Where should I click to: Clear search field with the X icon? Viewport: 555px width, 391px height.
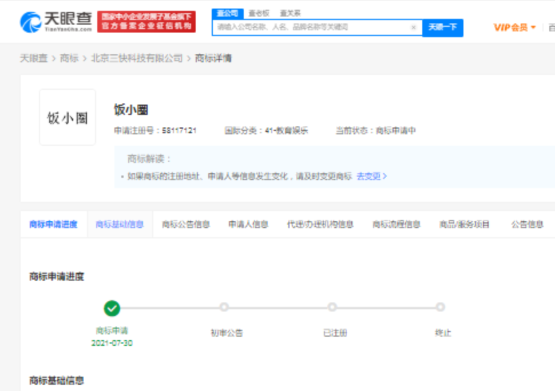click(413, 27)
